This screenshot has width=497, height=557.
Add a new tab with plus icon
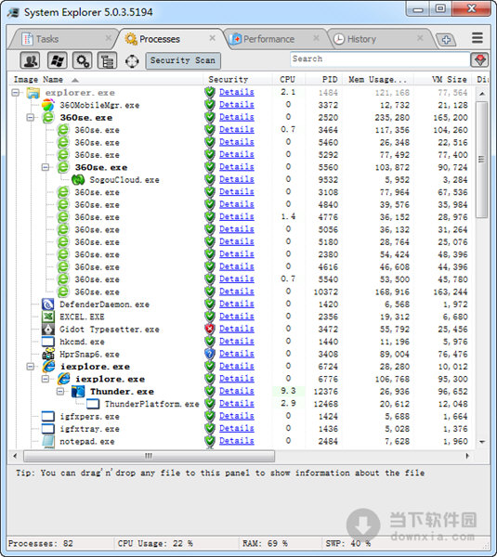[446, 39]
